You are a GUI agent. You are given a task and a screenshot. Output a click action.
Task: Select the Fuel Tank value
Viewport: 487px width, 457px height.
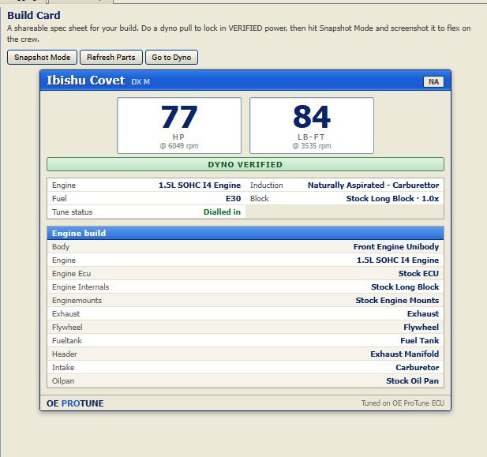click(x=420, y=340)
